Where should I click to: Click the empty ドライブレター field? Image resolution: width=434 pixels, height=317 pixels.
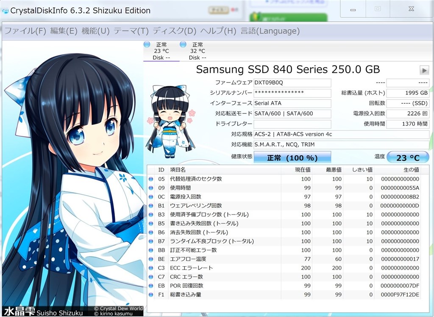[x=292, y=124]
